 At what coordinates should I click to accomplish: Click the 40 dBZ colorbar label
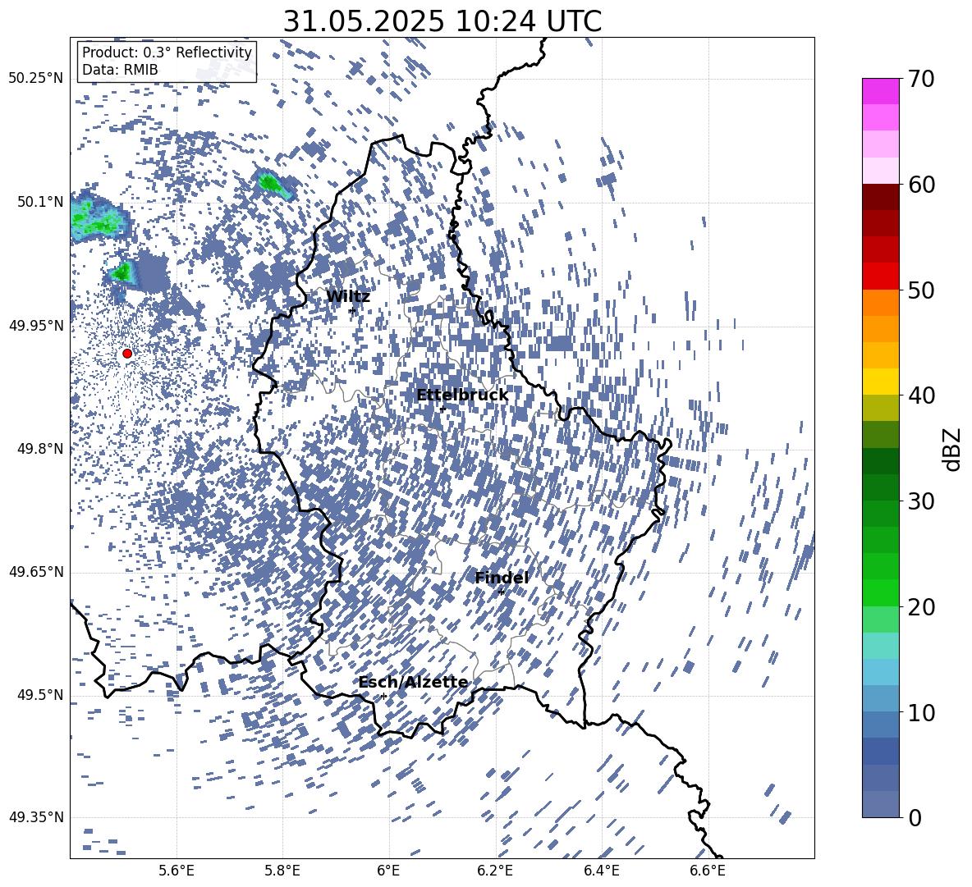921,395
